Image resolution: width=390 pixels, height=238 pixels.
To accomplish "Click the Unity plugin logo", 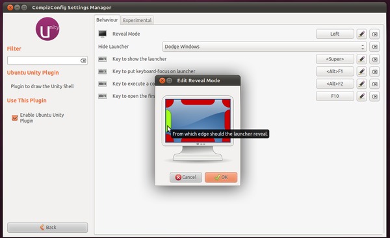I will click(x=47, y=29).
